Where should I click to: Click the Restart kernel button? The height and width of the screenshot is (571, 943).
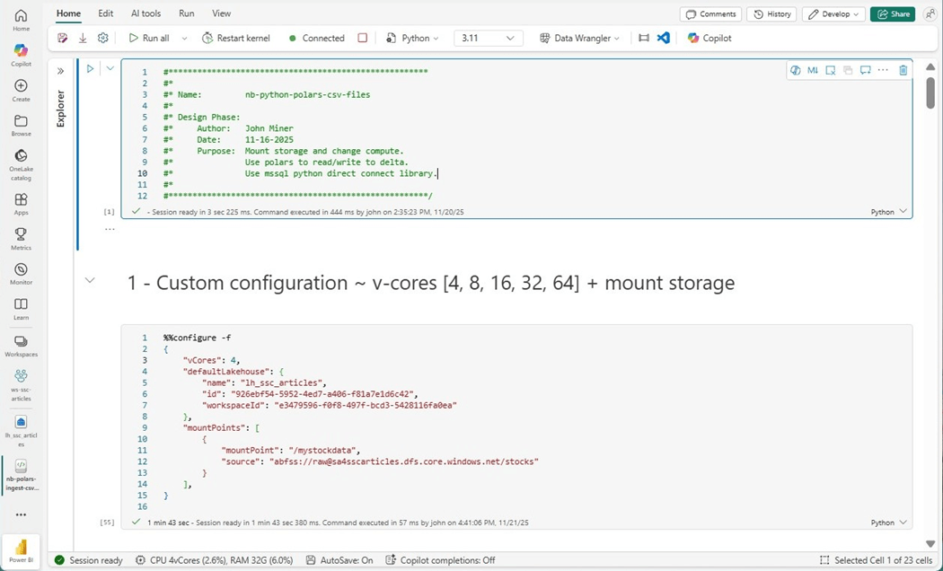236,38
